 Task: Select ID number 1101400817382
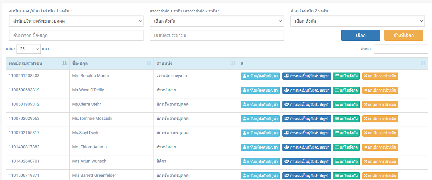(x=24, y=147)
